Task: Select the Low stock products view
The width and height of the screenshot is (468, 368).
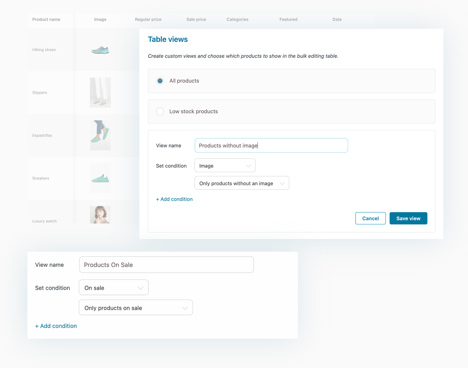Action: [160, 112]
